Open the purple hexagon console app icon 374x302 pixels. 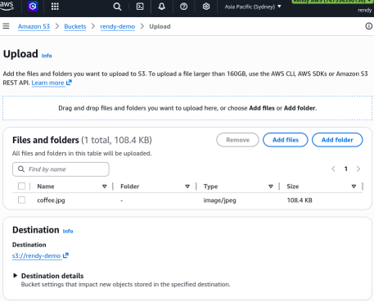(33, 6)
